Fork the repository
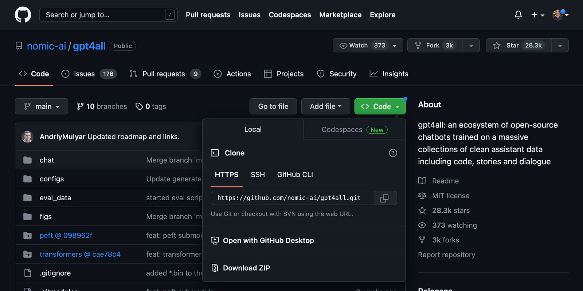Image resolution: width=583 pixels, height=291 pixels. point(435,46)
